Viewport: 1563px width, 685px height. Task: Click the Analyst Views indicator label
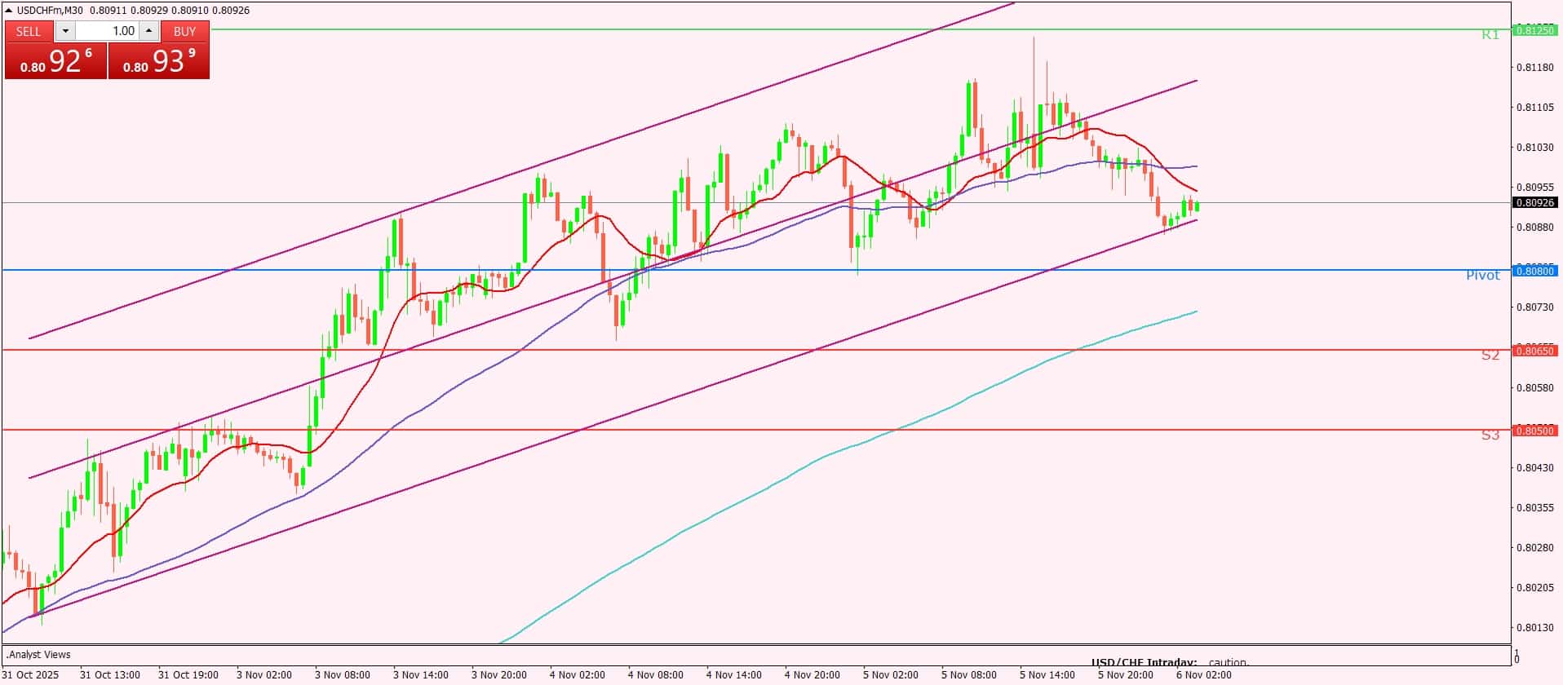click(38, 654)
